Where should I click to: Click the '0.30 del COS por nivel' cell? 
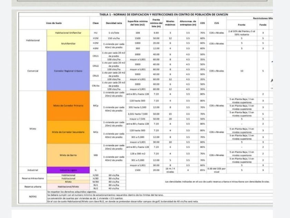click(x=216, y=170)
